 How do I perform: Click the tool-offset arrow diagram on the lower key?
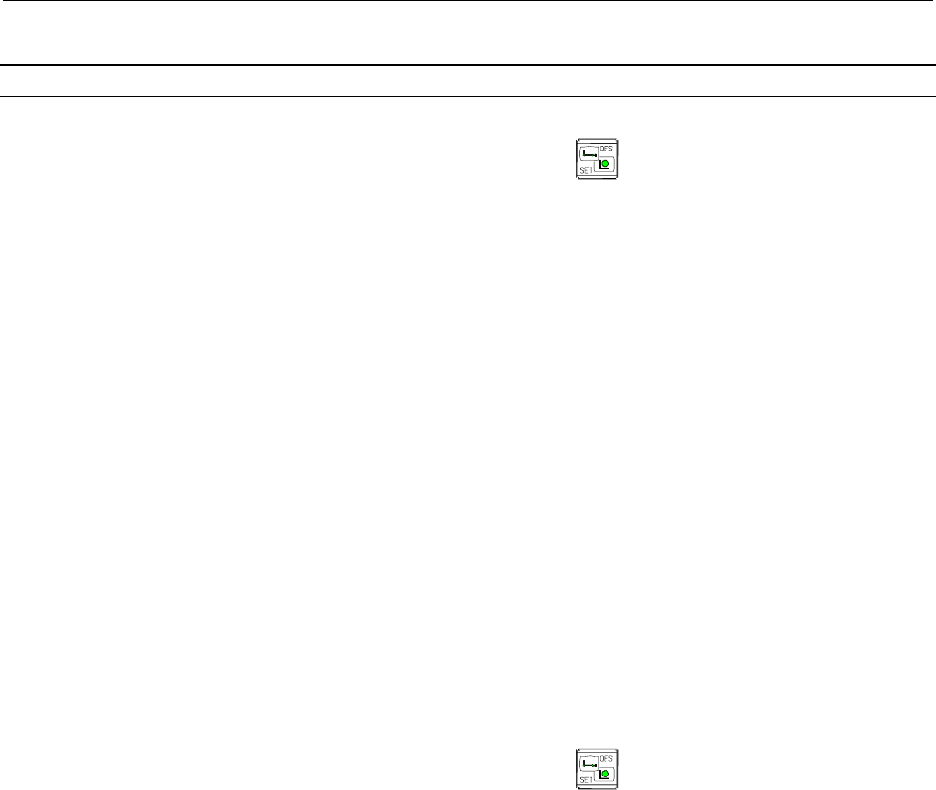590,763
